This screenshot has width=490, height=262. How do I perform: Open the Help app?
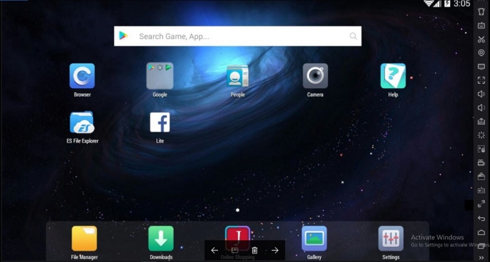pyautogui.click(x=393, y=76)
